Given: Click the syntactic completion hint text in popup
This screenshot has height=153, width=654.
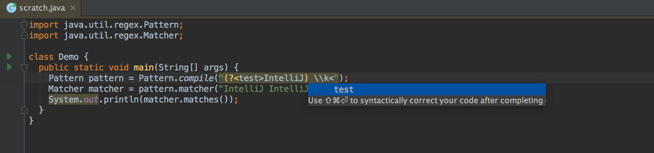Looking at the screenshot, I should pyautogui.click(x=425, y=101).
